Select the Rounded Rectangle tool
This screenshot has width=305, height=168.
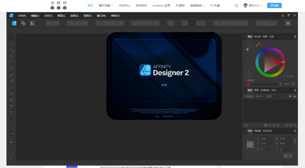[x=11, y=132]
